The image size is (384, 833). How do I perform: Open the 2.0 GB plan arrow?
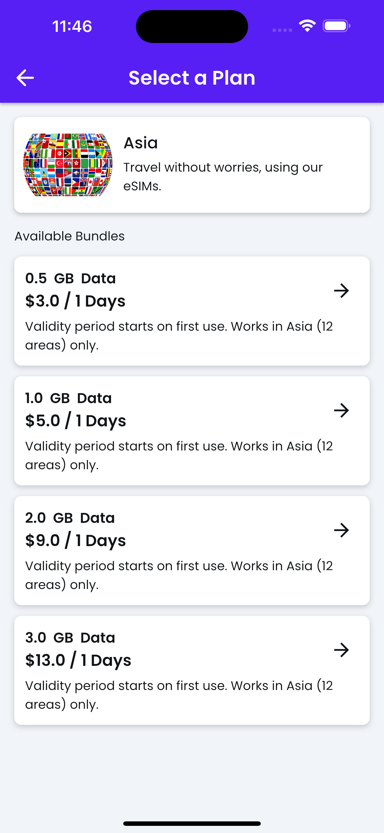pyautogui.click(x=341, y=530)
